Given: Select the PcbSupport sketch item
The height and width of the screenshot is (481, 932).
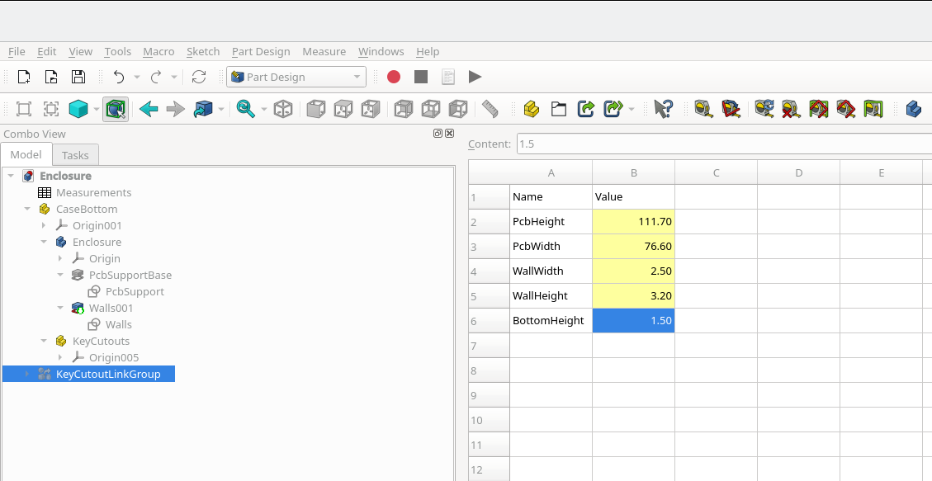Looking at the screenshot, I should tap(134, 291).
